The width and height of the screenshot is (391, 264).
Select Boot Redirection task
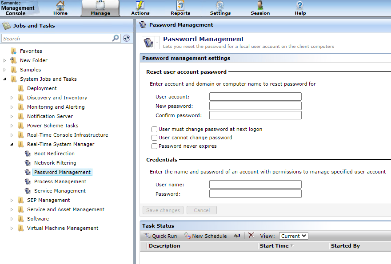pyautogui.click(x=54, y=154)
